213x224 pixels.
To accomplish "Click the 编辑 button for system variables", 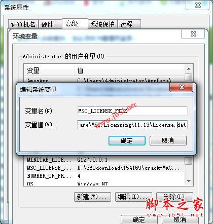I will [133, 197].
